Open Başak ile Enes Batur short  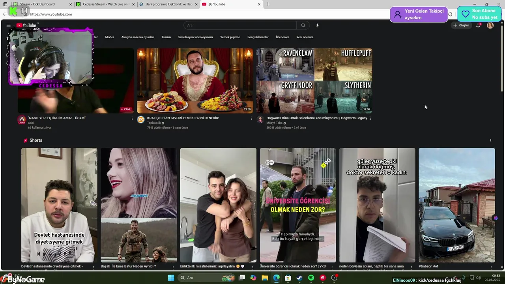(139, 205)
